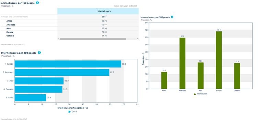
Task: Select the Europe row in the table
Action: coord(69,32)
